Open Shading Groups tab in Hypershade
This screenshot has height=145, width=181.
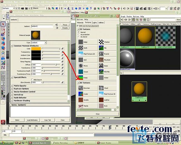(156, 24)
